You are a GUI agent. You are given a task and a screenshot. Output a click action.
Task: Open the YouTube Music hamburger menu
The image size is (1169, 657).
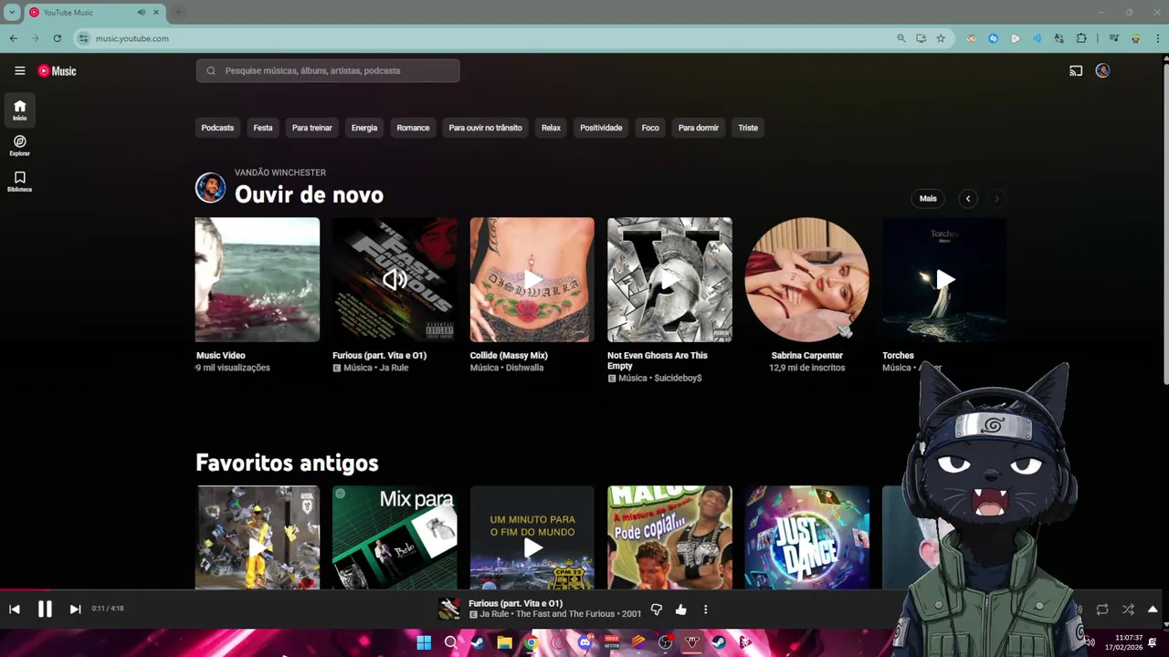coord(19,70)
